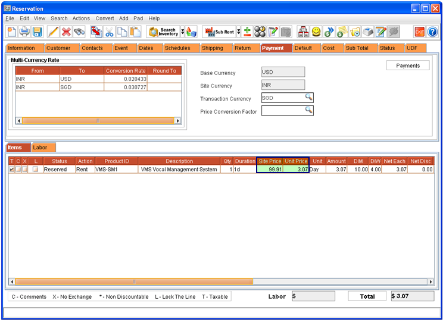Screen dimensions: 443x322
Task: Click the binoculars Search icon
Action: (x=79, y=32)
